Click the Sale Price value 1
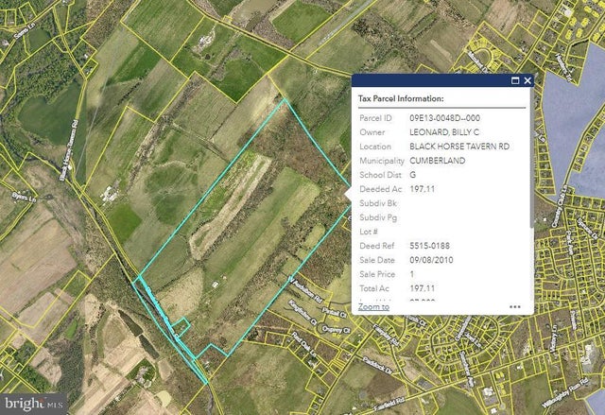This screenshot has width=605, height=415. point(412,274)
